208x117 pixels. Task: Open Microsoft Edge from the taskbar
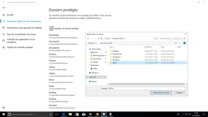coord(63,114)
